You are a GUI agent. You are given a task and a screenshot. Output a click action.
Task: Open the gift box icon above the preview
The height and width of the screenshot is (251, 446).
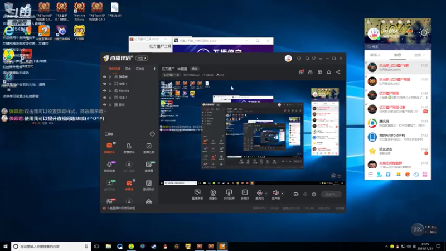coord(301,73)
